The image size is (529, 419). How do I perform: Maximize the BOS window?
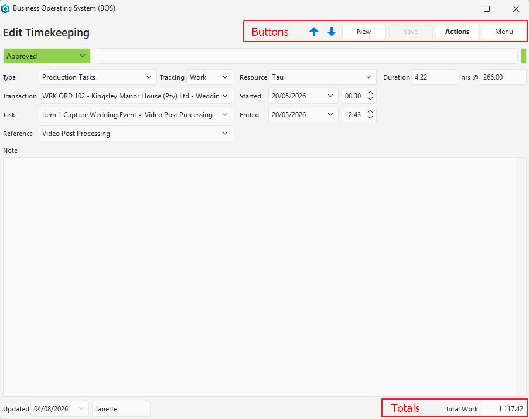point(486,9)
